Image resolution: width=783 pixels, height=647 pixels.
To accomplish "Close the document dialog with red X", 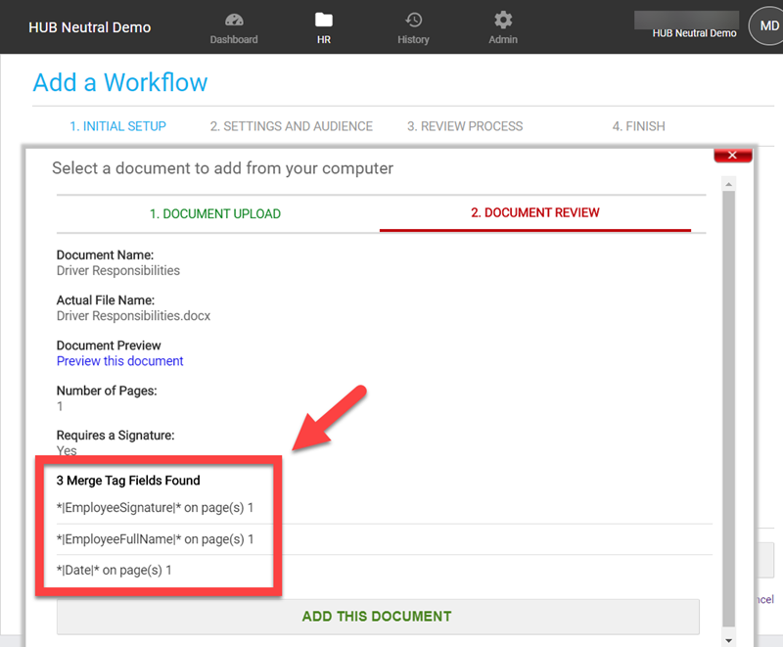I will coord(732,155).
